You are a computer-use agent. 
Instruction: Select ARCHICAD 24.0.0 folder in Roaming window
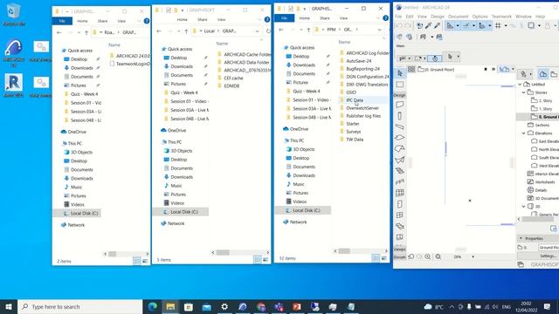pos(130,56)
